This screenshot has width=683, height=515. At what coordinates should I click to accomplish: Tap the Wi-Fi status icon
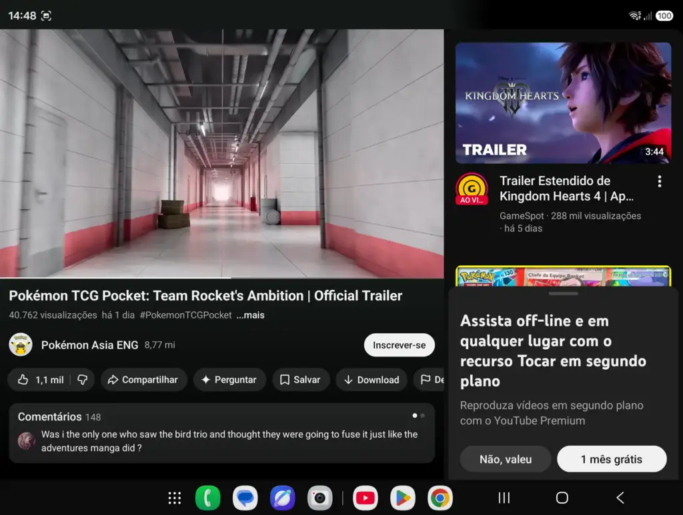(x=635, y=16)
